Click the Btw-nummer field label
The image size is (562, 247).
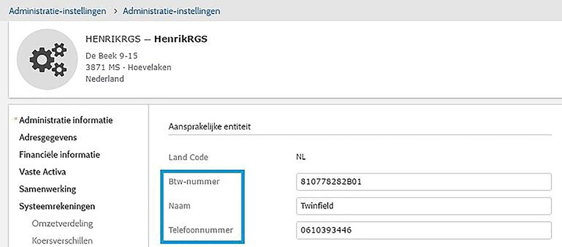(194, 181)
